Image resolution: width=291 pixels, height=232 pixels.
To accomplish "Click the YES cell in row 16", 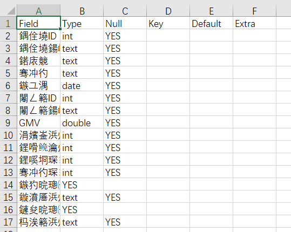I will 82,209.
